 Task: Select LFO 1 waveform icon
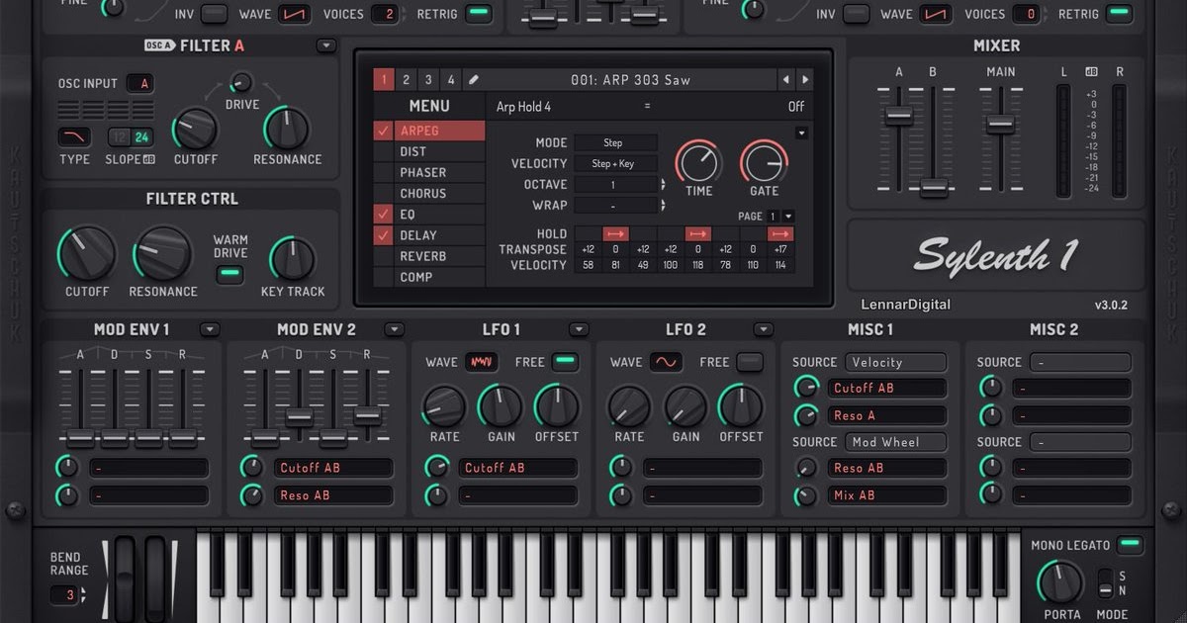(x=483, y=362)
